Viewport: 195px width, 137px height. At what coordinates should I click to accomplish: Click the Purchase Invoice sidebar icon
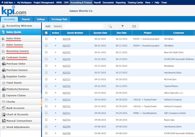point(4,70)
